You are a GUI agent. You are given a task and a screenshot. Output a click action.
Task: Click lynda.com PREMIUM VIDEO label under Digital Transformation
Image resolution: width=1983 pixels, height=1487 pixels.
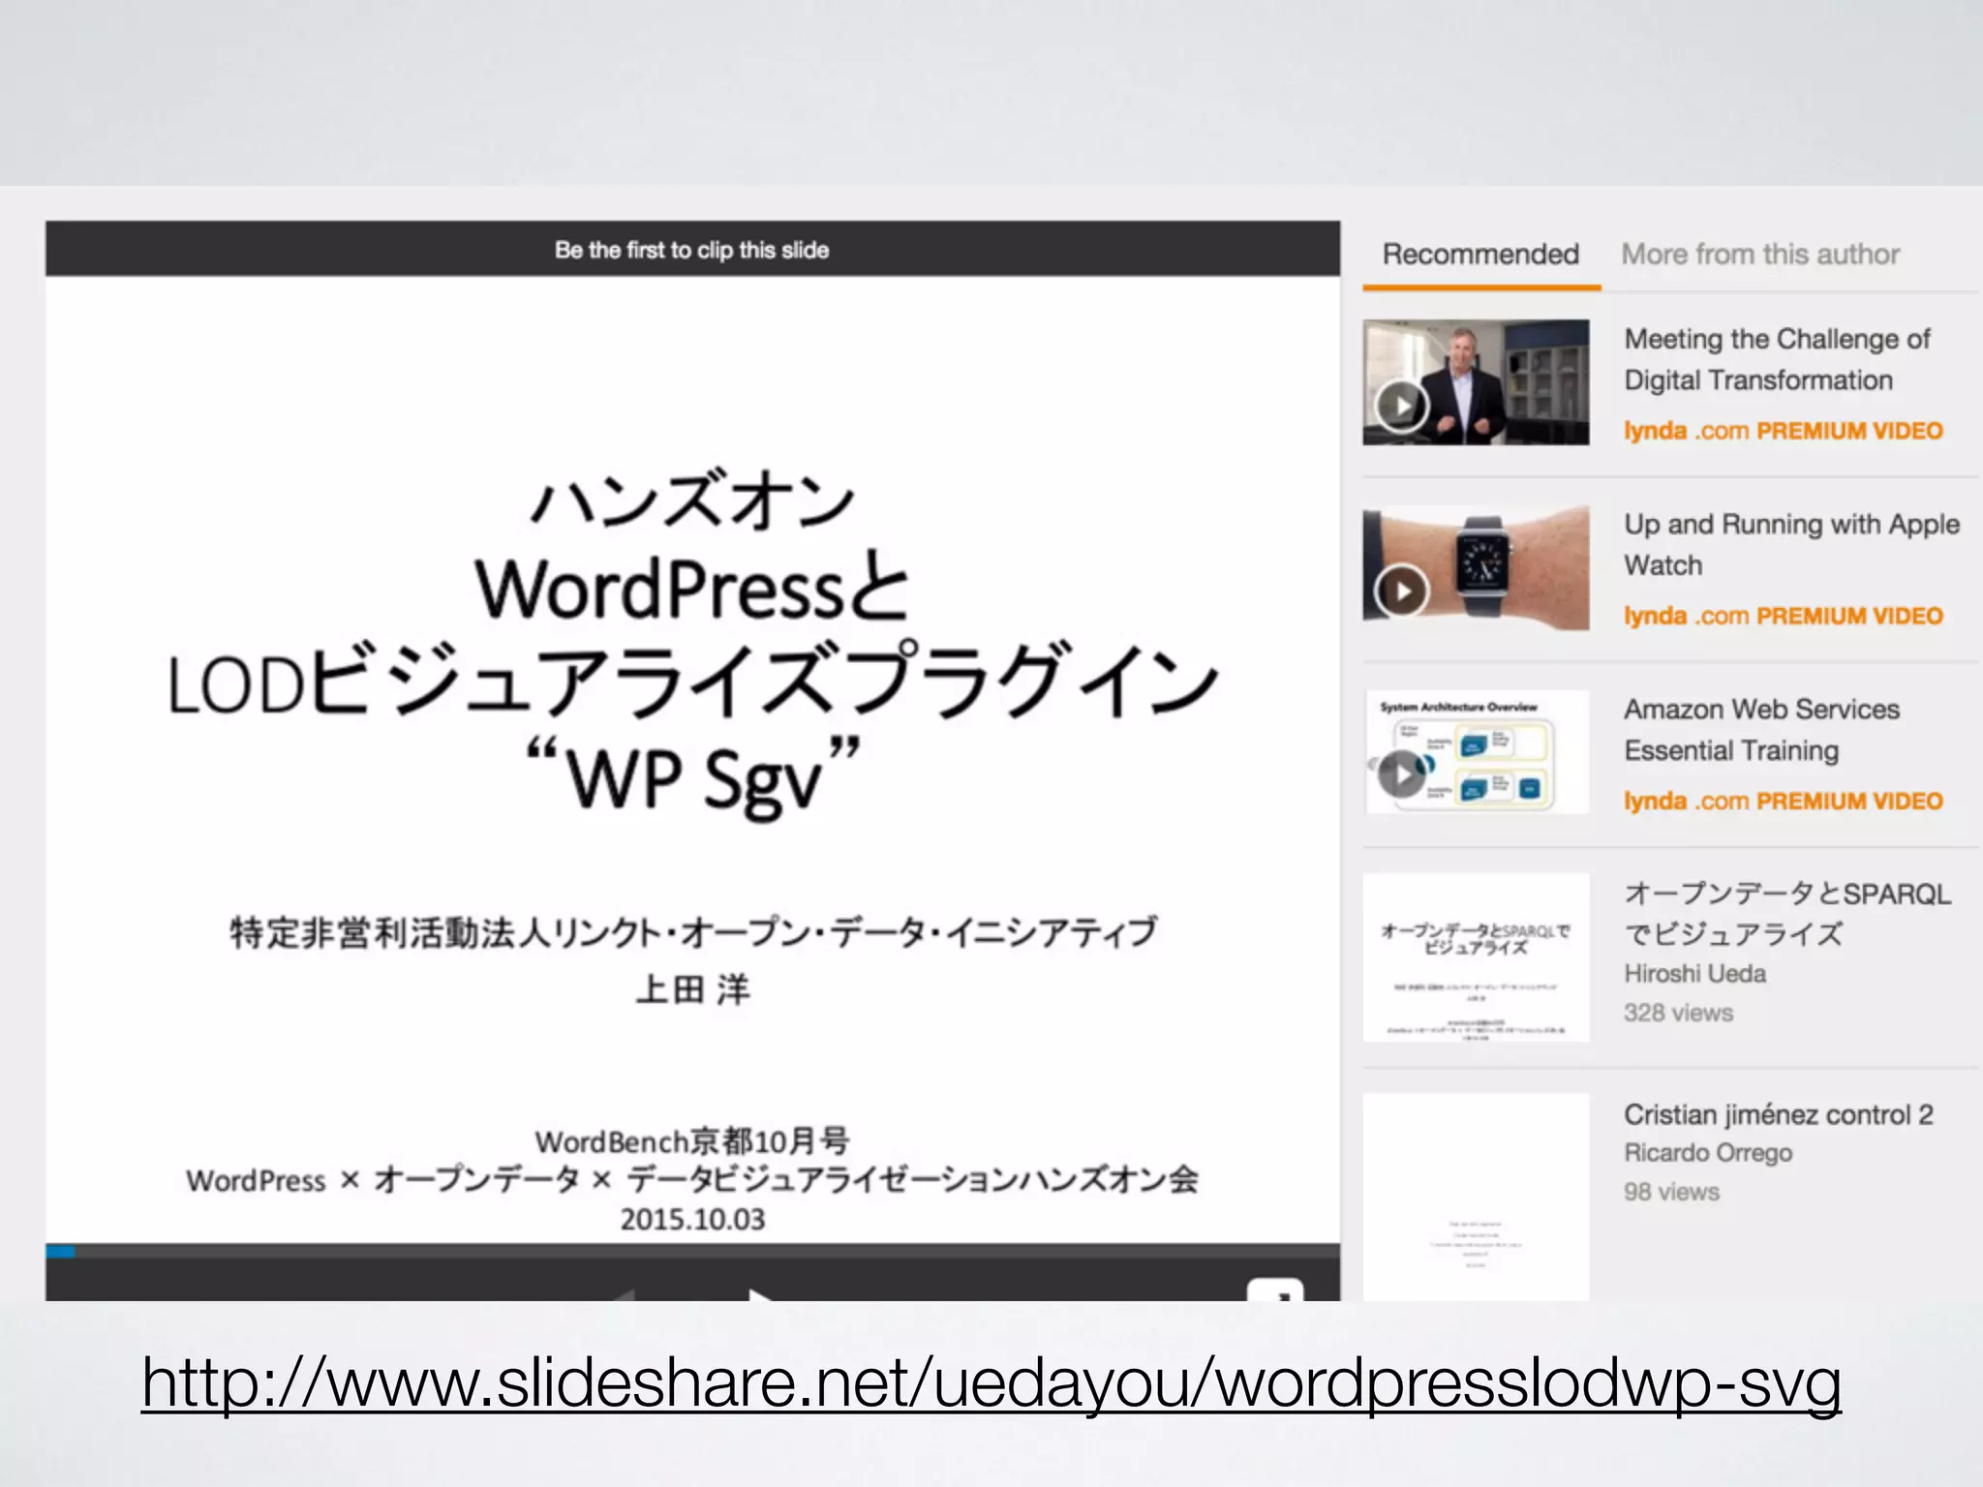[x=1784, y=431]
